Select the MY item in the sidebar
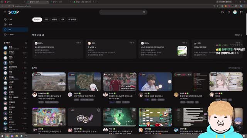Screen dimensions: 247x138 [15, 30]
